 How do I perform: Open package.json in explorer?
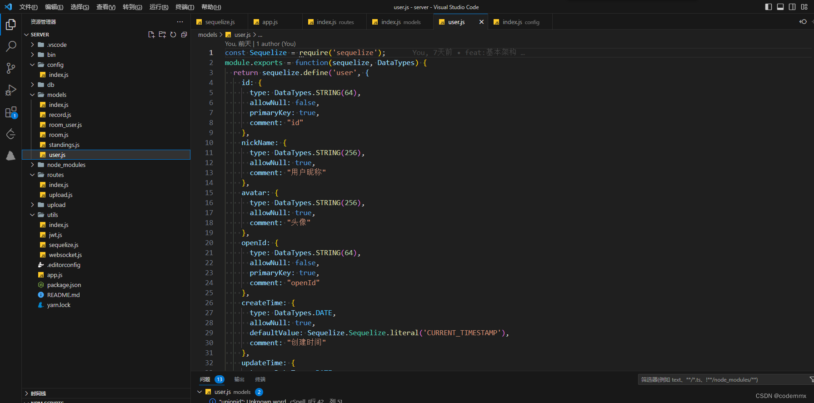pos(64,285)
